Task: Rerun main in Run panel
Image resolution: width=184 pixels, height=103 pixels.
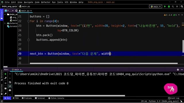Action: (x=5, y=74)
